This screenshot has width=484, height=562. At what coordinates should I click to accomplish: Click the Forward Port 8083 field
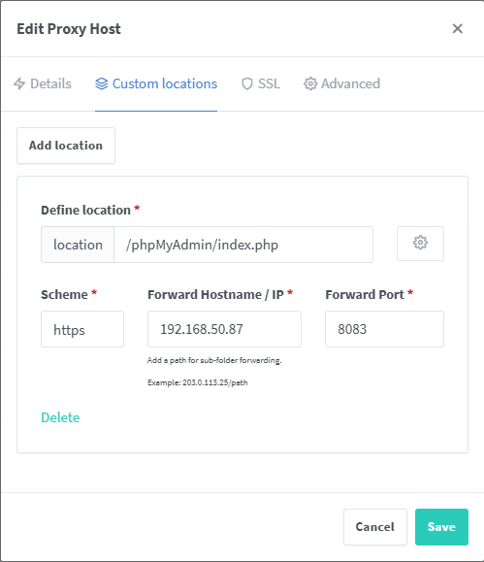point(384,329)
